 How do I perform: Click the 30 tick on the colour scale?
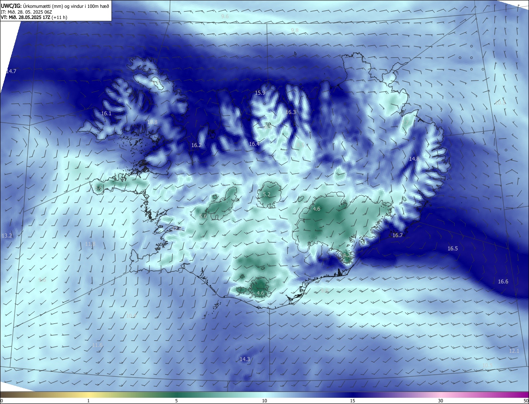(x=441, y=401)
